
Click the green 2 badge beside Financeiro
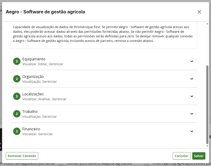coord(17,131)
